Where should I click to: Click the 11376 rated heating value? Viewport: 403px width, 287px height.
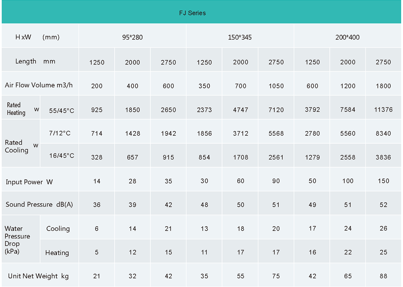tap(383, 110)
